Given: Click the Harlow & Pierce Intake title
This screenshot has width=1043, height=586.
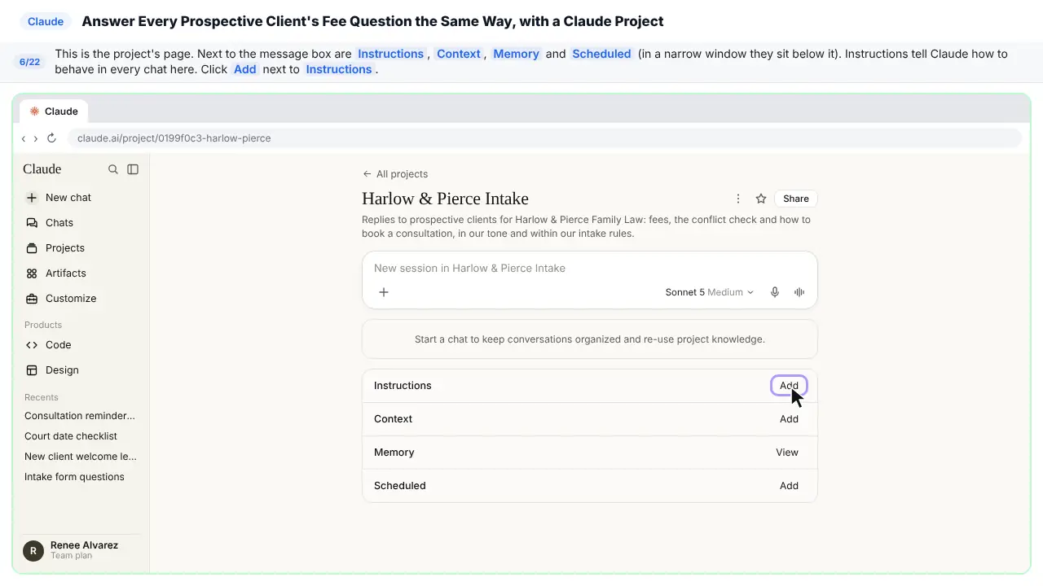Looking at the screenshot, I should coord(445,199).
